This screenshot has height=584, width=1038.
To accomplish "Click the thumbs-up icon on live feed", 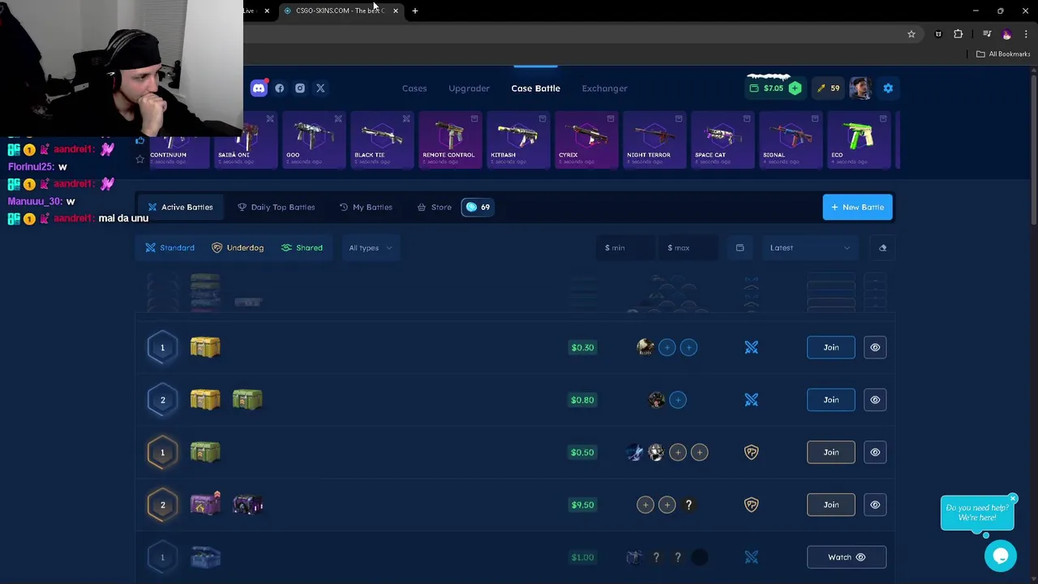I will (139, 141).
